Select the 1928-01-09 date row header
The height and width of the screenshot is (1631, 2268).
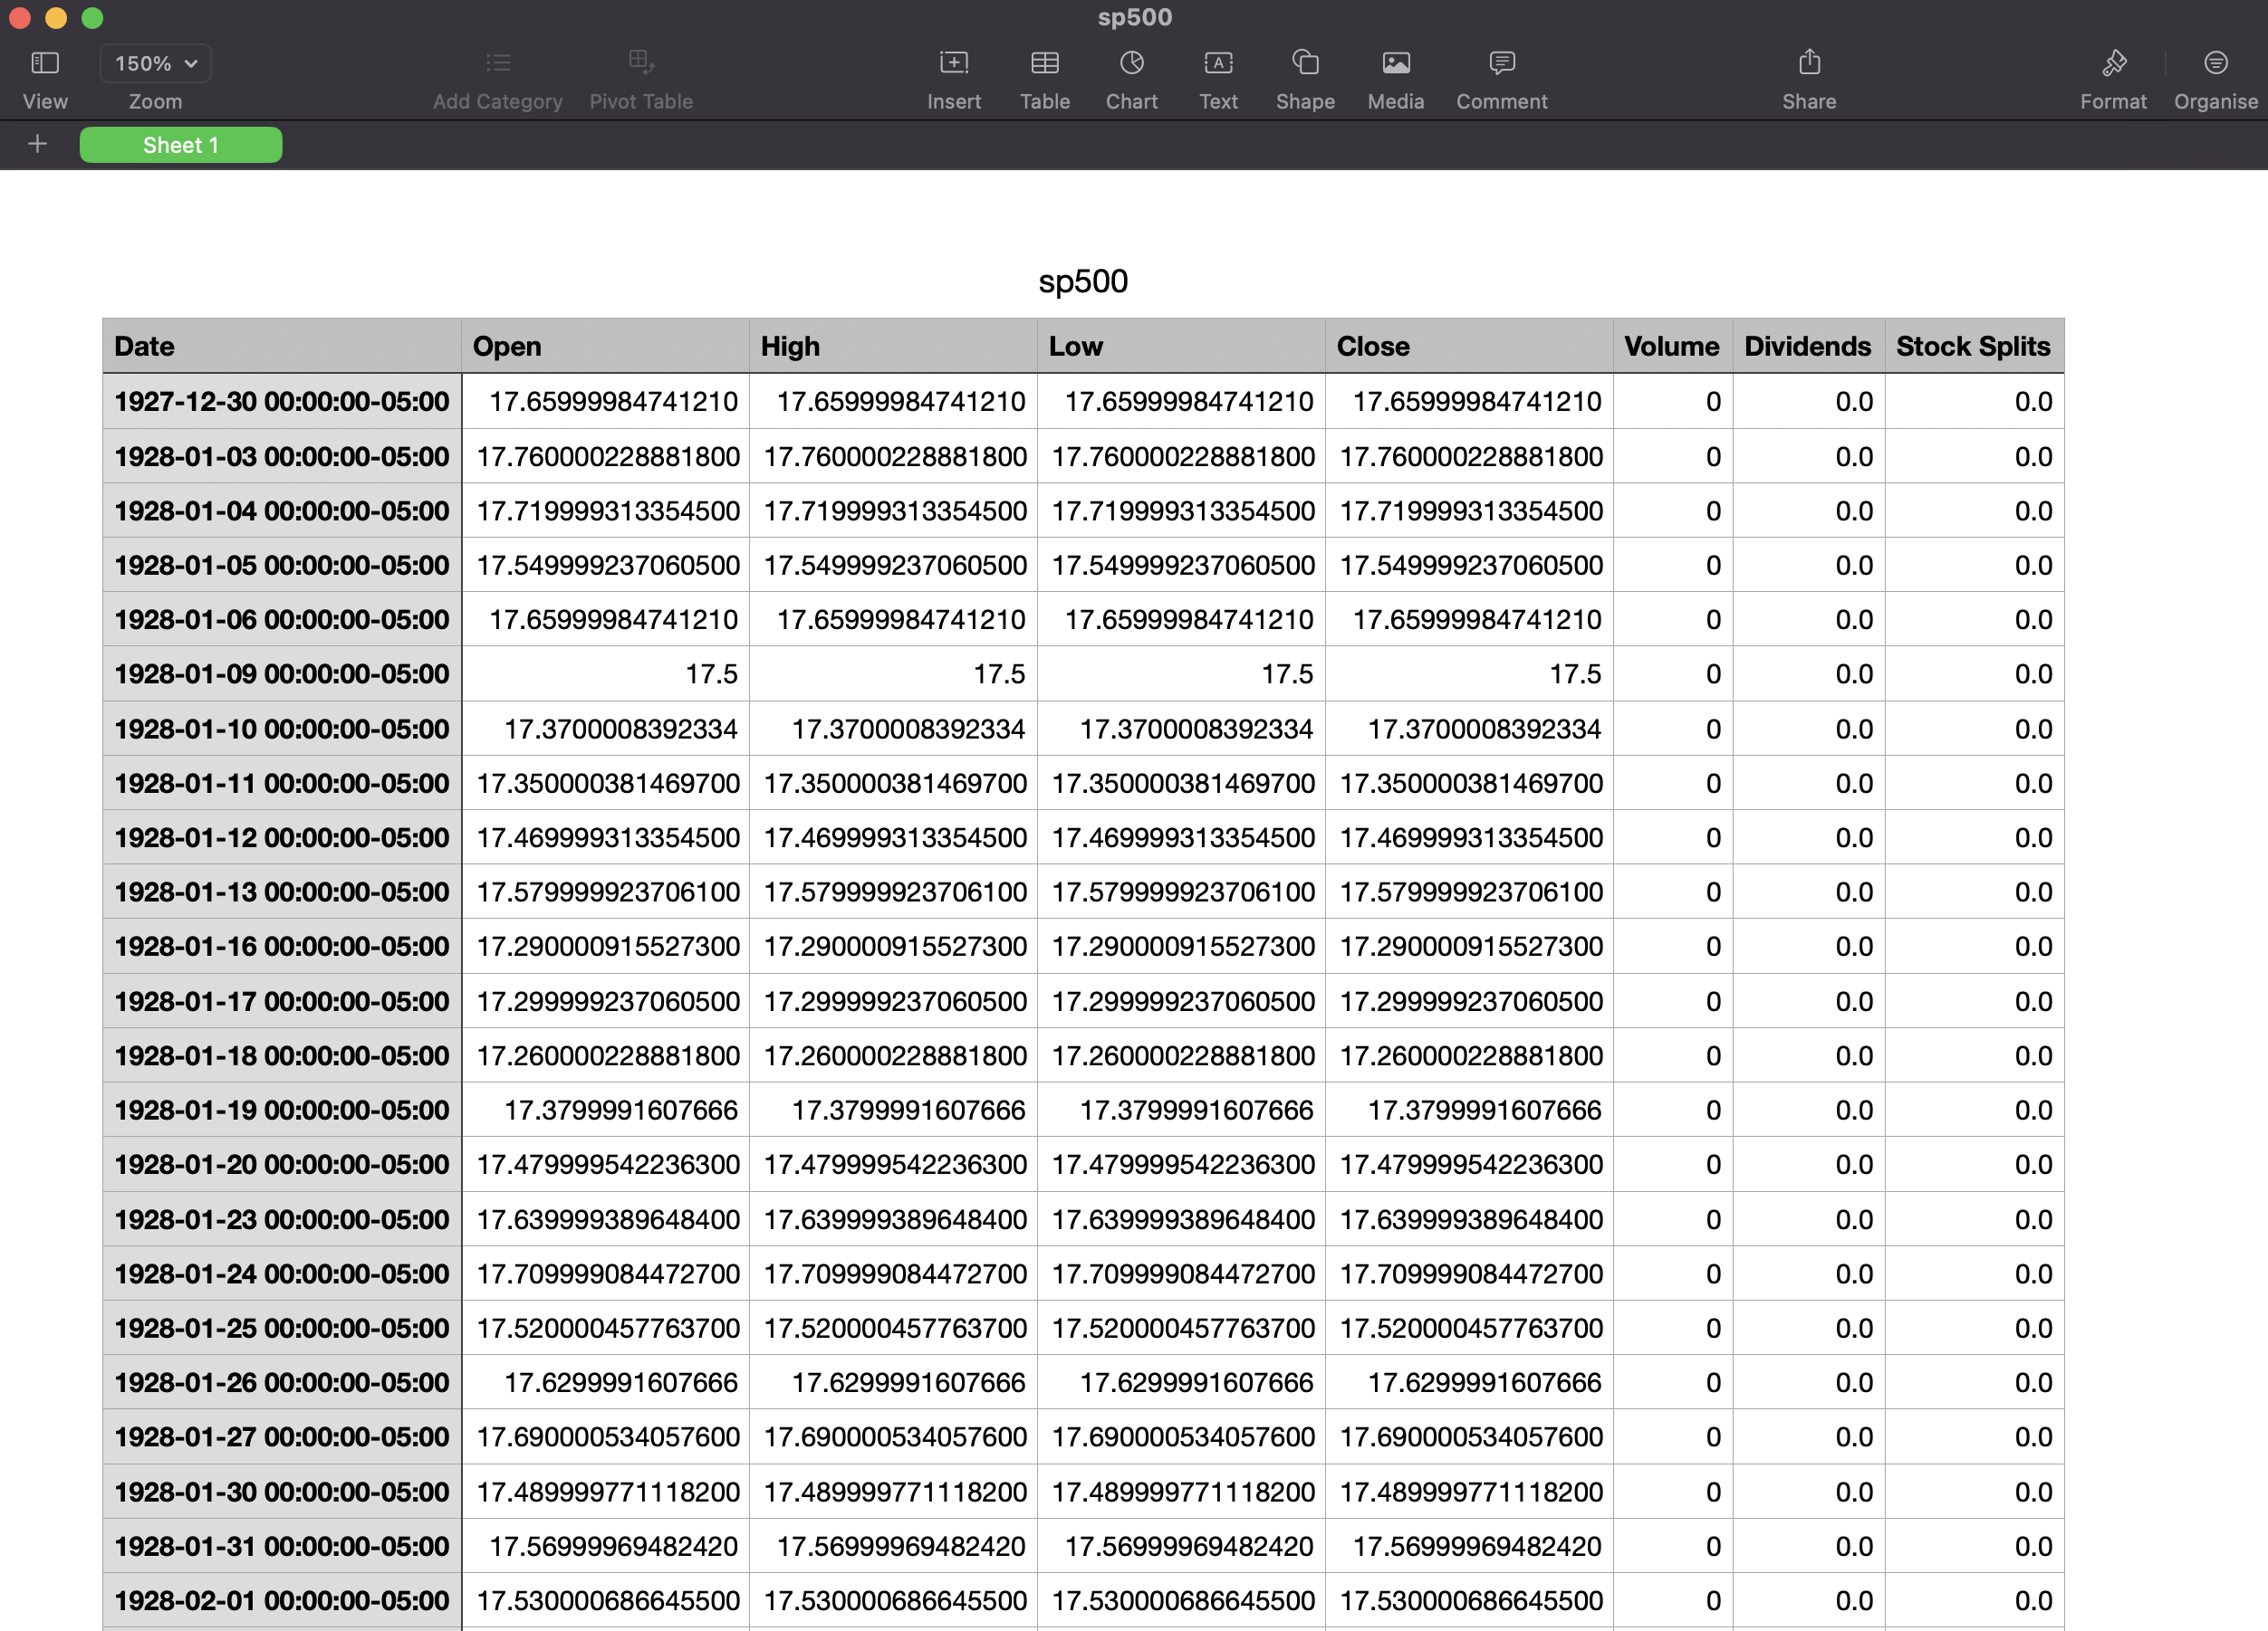(281, 674)
